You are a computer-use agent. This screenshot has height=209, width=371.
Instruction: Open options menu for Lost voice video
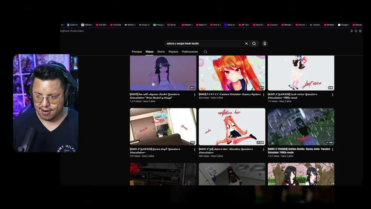[x=332, y=95]
